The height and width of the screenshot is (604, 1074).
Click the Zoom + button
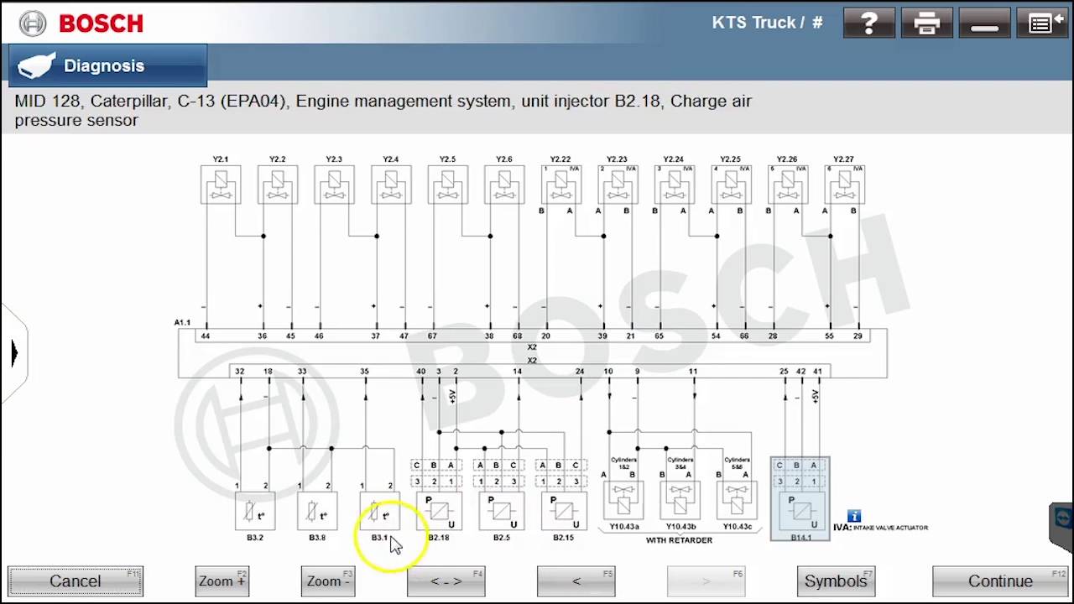click(222, 581)
